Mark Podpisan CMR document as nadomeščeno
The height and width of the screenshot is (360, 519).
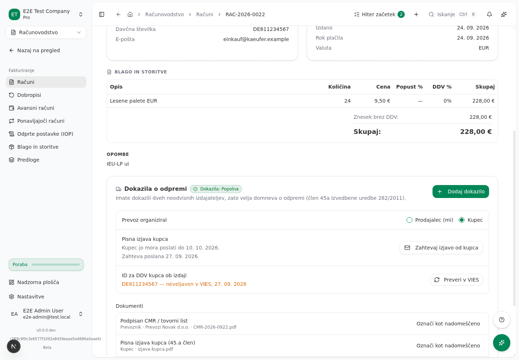point(448,324)
